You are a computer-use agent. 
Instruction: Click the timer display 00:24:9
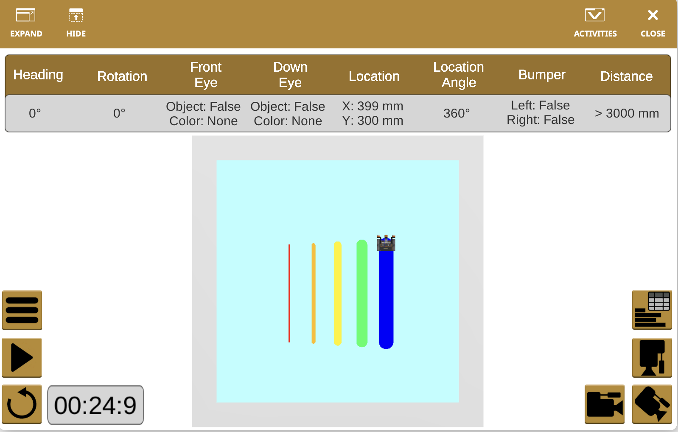pyautogui.click(x=95, y=405)
